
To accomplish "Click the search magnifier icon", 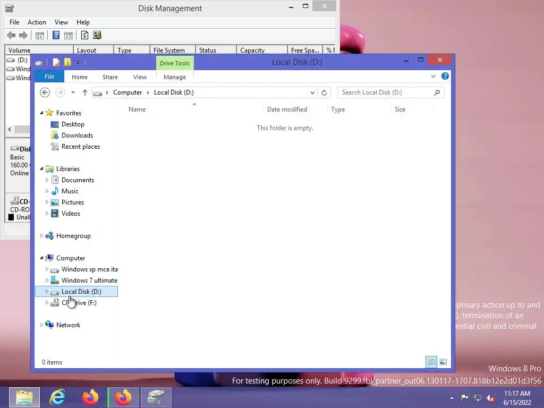I will click(x=437, y=92).
